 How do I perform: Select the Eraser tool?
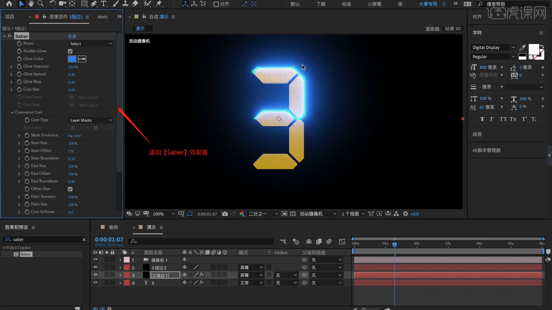(135, 4)
